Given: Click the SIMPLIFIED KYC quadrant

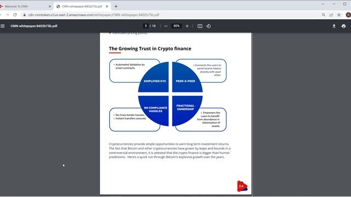Looking at the screenshot, I should click(154, 77).
